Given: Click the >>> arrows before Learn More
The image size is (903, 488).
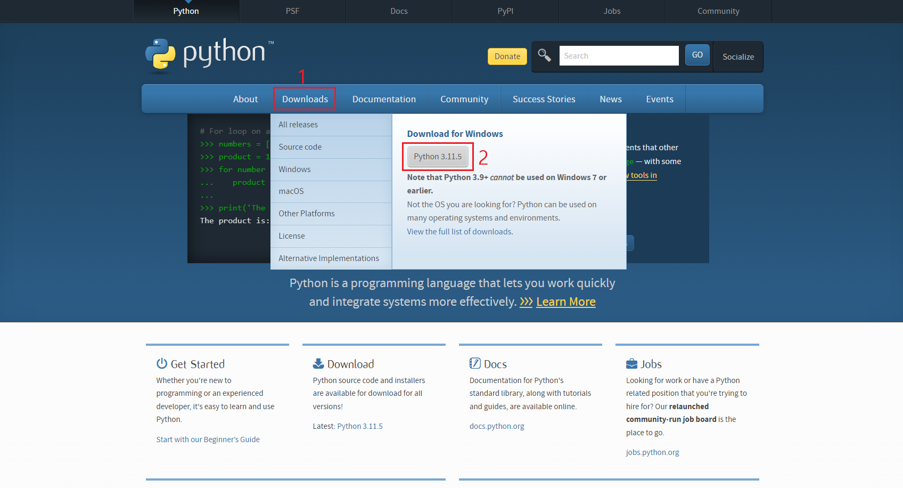Looking at the screenshot, I should 526,302.
